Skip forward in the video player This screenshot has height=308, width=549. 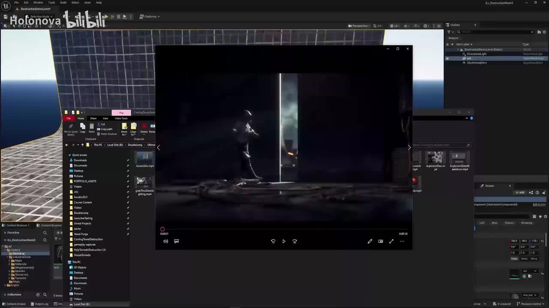click(x=295, y=241)
